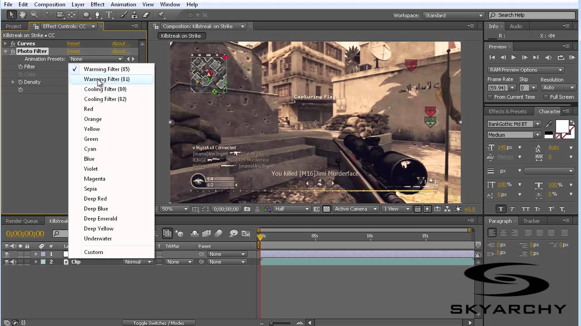Click the Draft 3D icon in timeline
This screenshot has height=326, width=581.
180,234
